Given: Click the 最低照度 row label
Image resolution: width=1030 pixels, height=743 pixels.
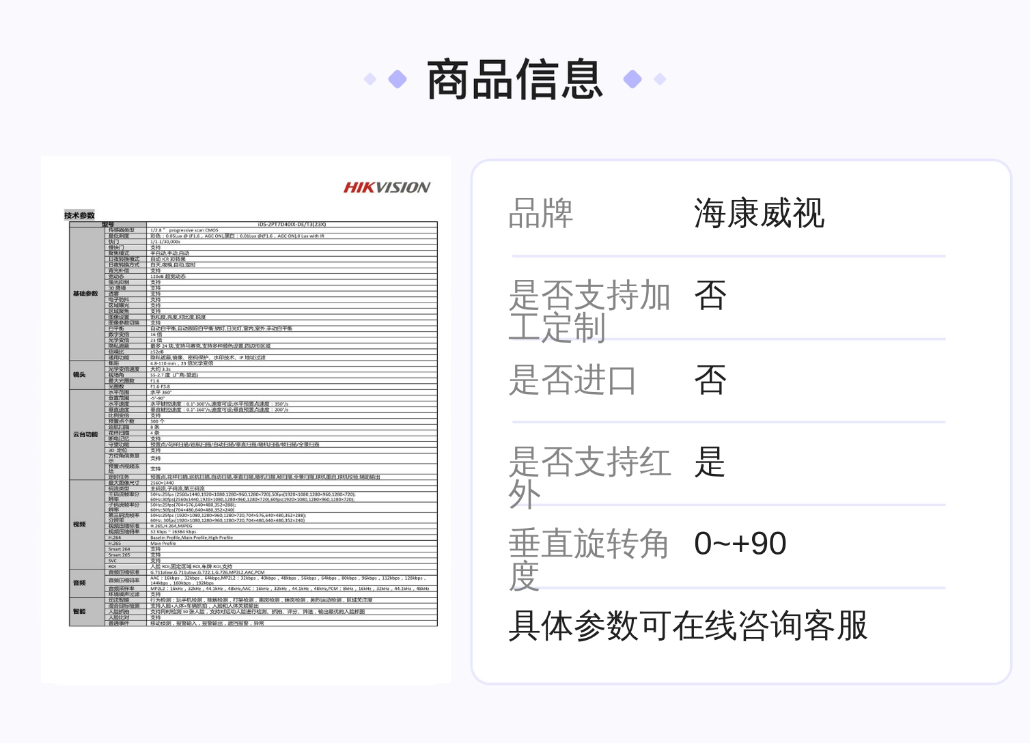Looking at the screenshot, I should [x=118, y=236].
